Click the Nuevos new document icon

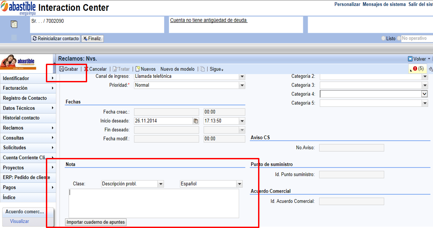(x=138, y=69)
